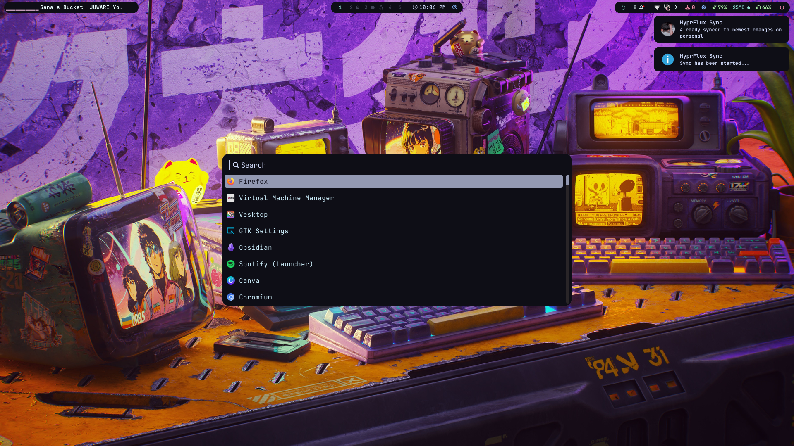This screenshot has width=794, height=446.
Task: Launch the Vesktop app
Action: (x=393, y=214)
